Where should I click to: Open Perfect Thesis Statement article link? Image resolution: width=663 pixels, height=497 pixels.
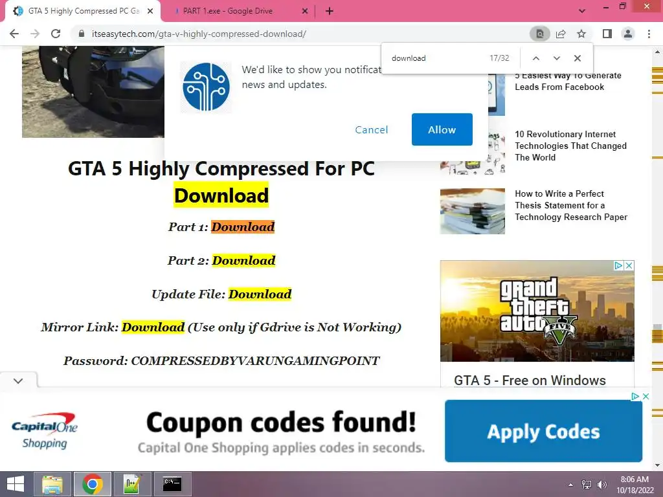point(571,205)
